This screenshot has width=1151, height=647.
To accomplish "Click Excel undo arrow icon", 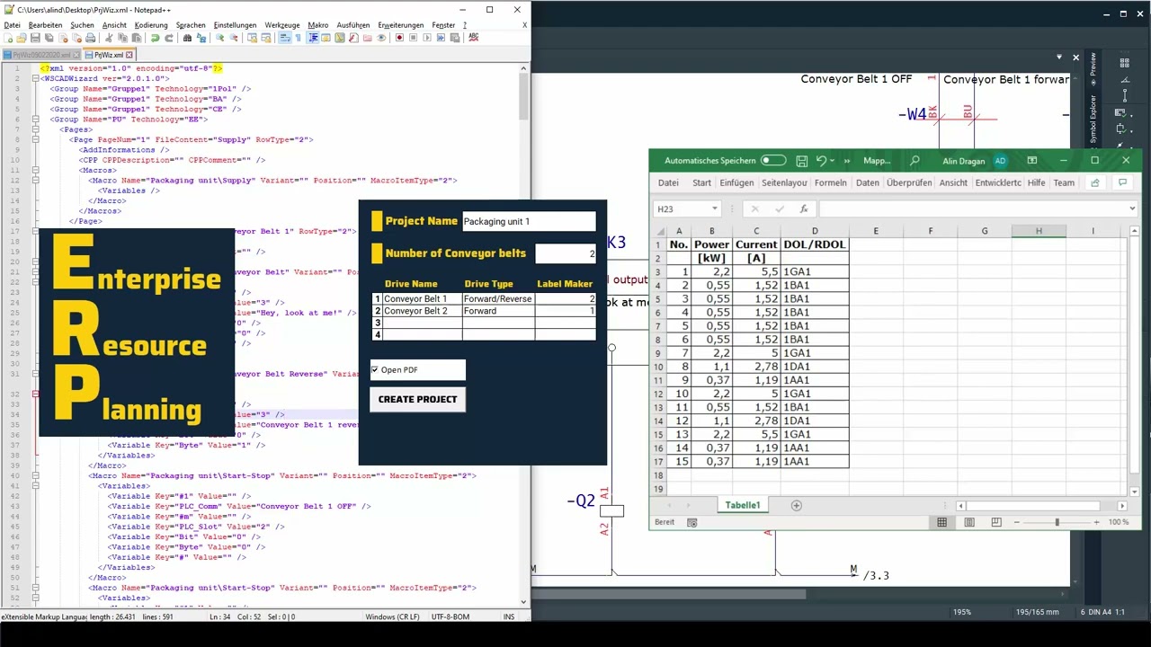I will click(x=821, y=161).
